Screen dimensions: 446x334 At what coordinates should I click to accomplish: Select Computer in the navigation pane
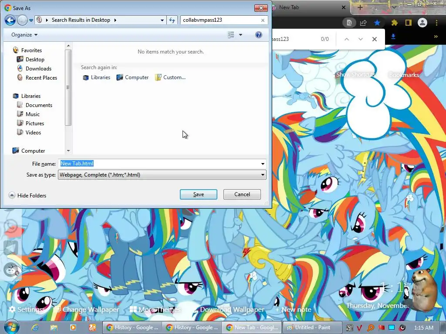pos(33,151)
